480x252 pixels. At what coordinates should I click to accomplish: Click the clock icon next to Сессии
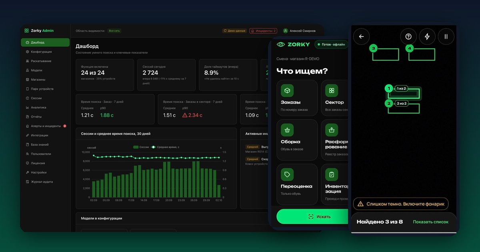click(x=27, y=98)
